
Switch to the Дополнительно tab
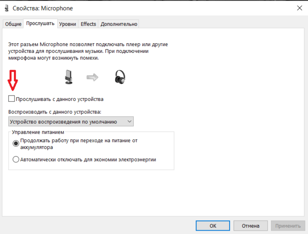119,24
